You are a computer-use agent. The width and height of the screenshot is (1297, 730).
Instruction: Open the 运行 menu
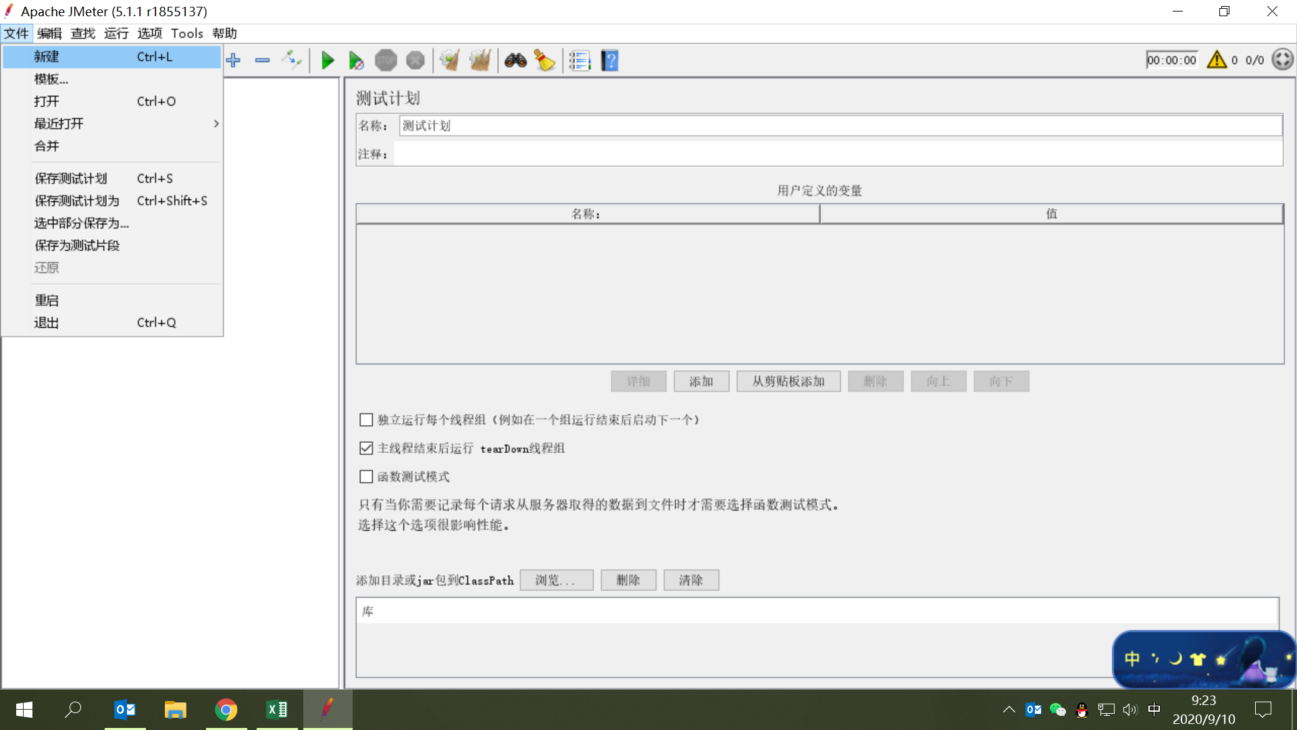pos(116,33)
